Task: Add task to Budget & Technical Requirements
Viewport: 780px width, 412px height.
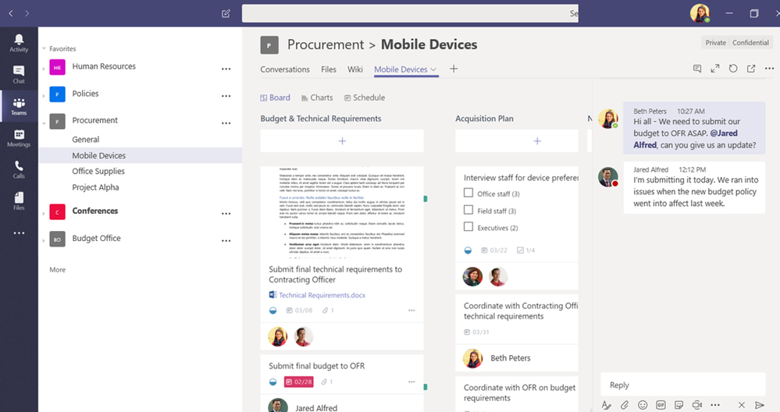Action: pos(342,141)
